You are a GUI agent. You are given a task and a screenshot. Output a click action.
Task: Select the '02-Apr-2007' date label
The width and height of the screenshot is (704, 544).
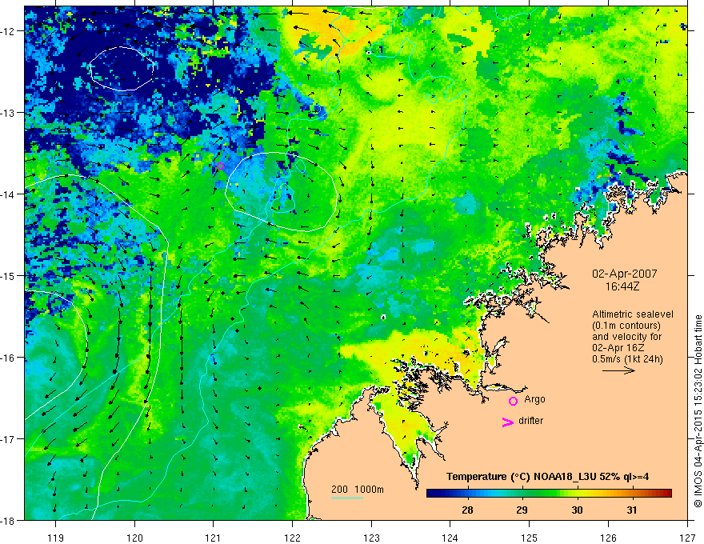[x=625, y=274]
